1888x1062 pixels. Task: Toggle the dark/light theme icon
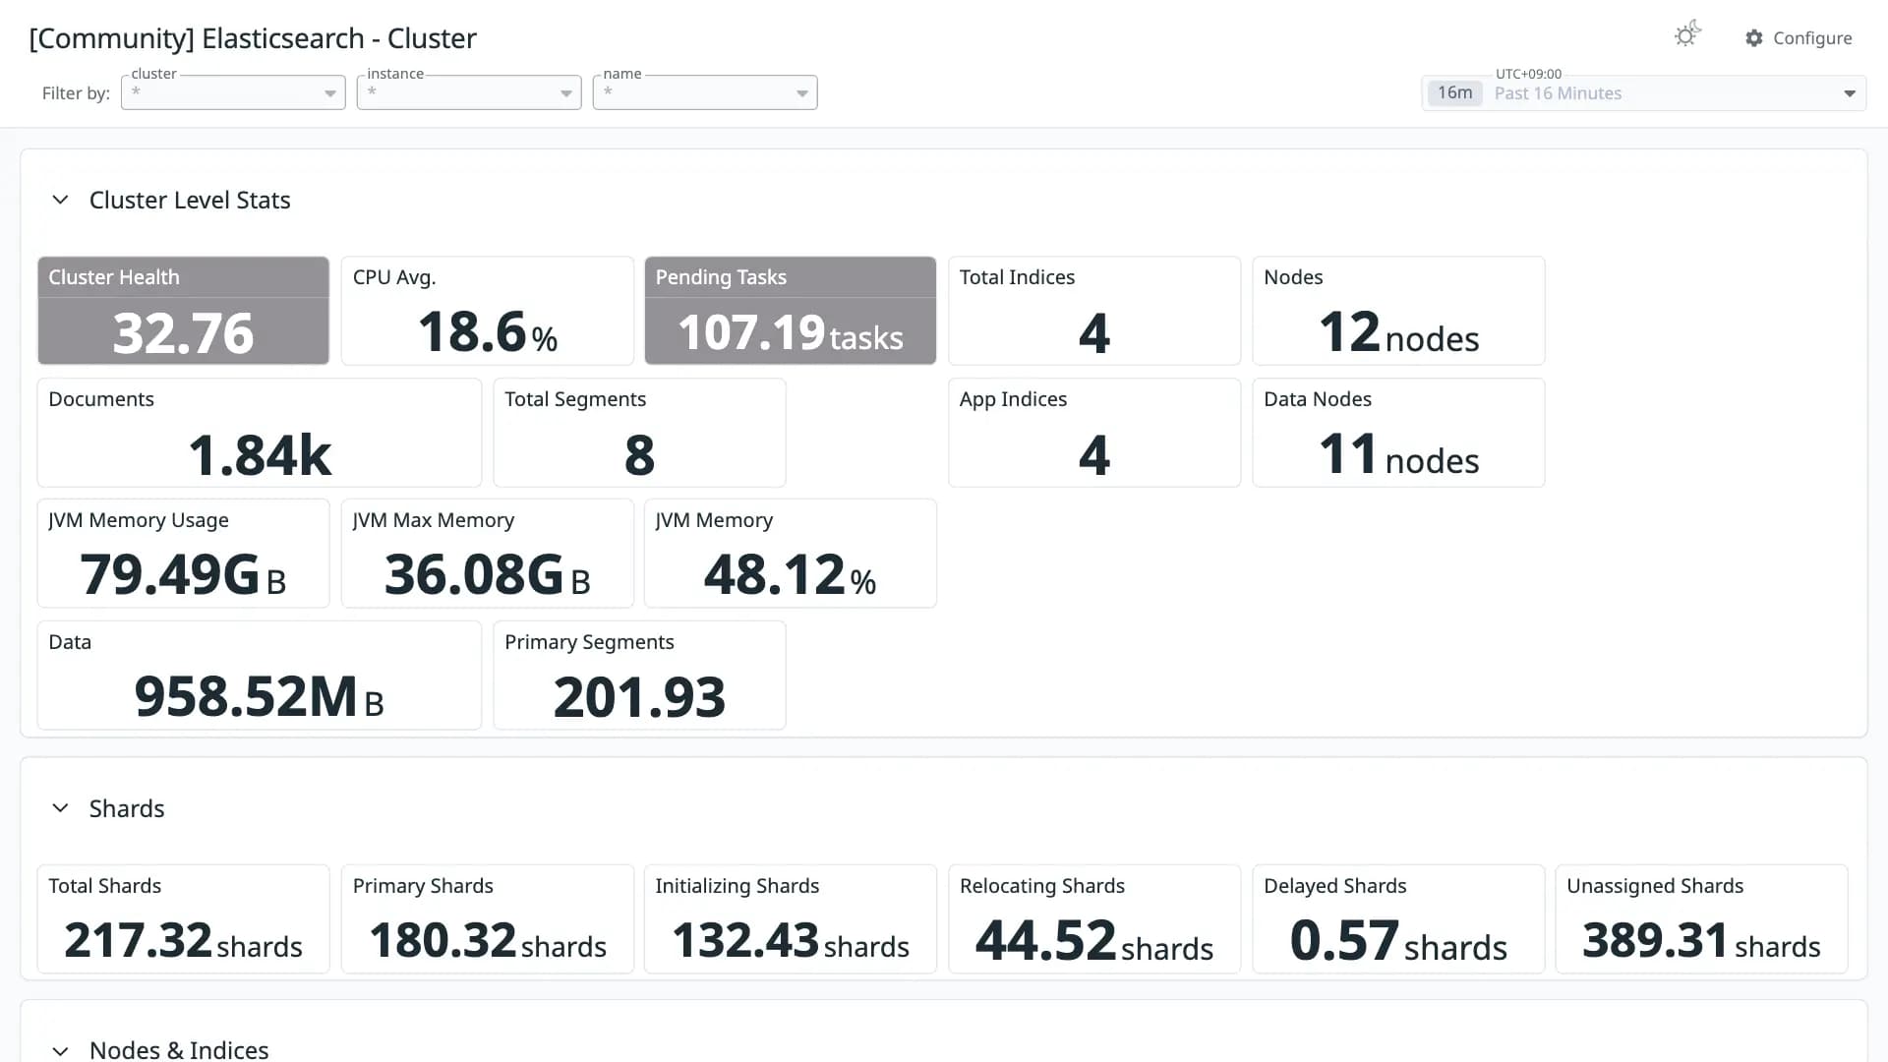click(1687, 34)
